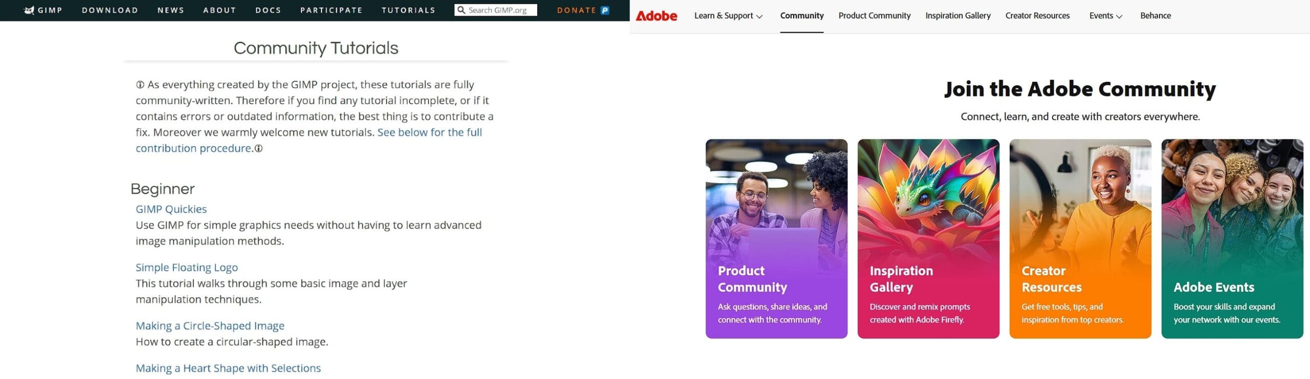Open the Adobe Events card
This screenshot has height=379, width=1310.
tap(1232, 239)
